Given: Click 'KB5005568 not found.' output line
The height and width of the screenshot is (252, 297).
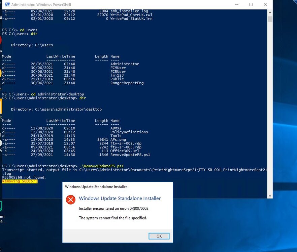Looking at the screenshot, I should click(x=24, y=177).
